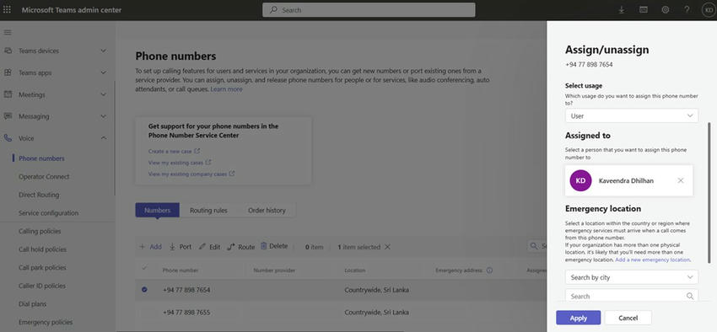
Task: Clear the item selection with the X icon
Action: [387, 247]
